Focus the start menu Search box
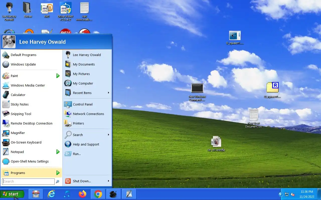This screenshot has width=321, height=200. (28, 181)
